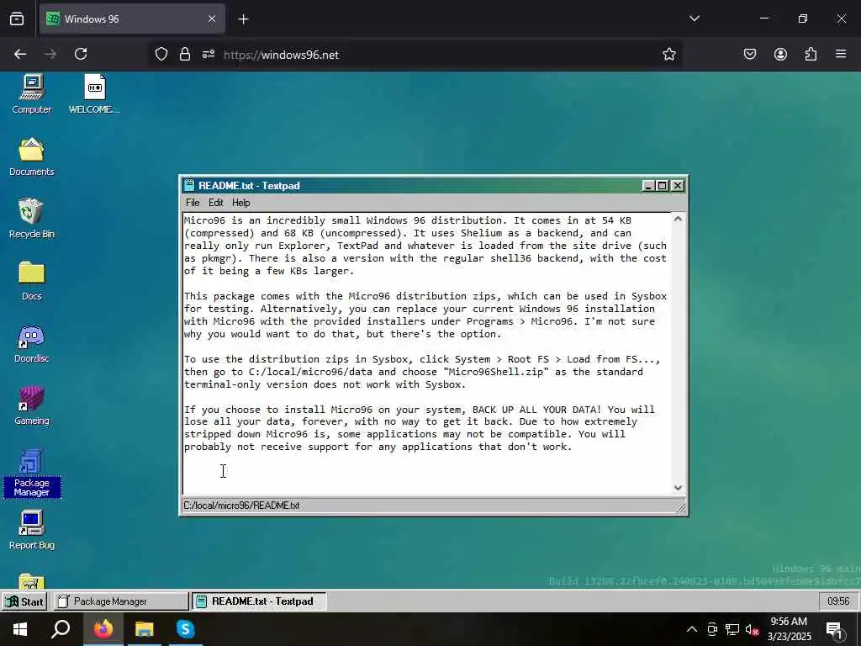Click the Textpad scroll down arrow
This screenshot has width=861, height=646.
click(678, 487)
